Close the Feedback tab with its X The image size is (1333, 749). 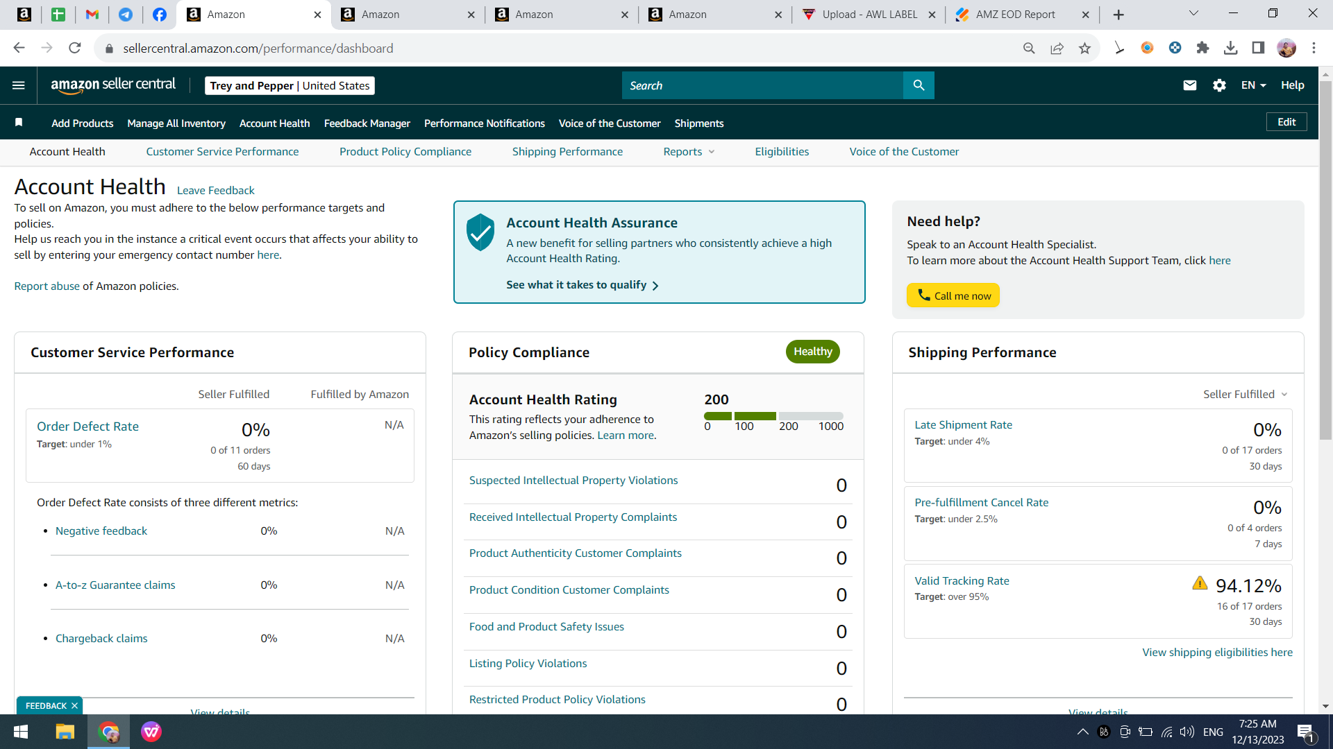click(74, 705)
